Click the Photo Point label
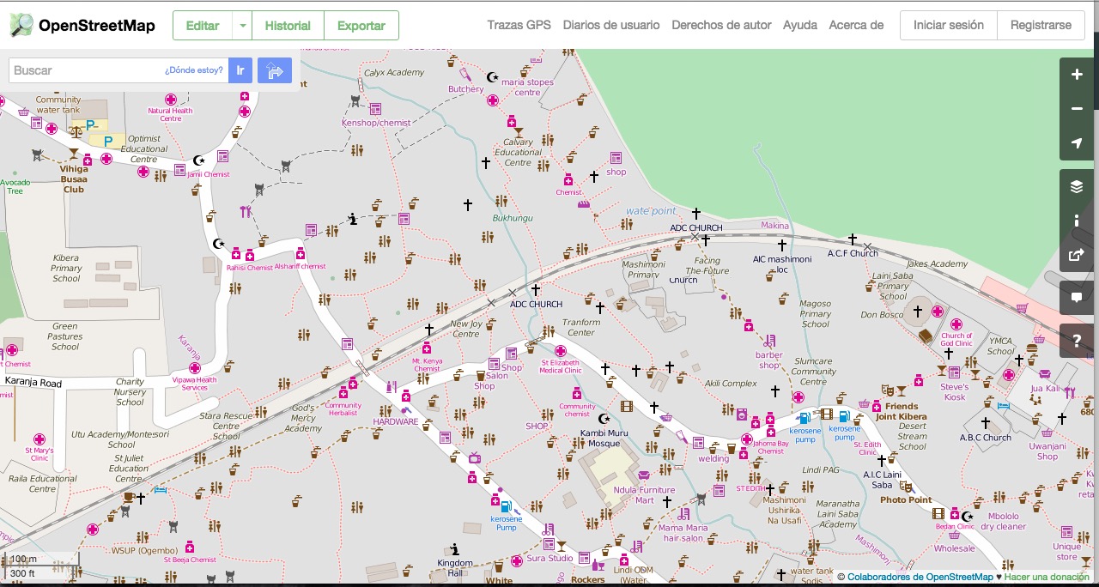This screenshot has width=1099, height=587. [x=906, y=499]
